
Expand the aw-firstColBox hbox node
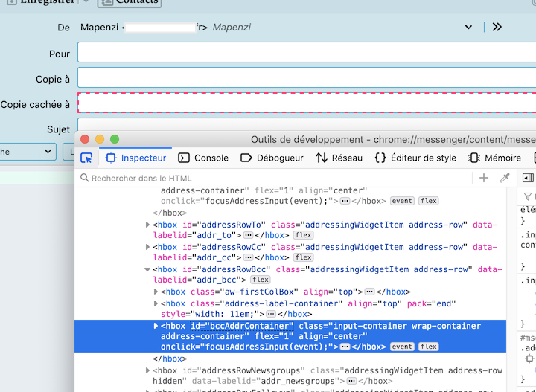pyautogui.click(x=156, y=292)
